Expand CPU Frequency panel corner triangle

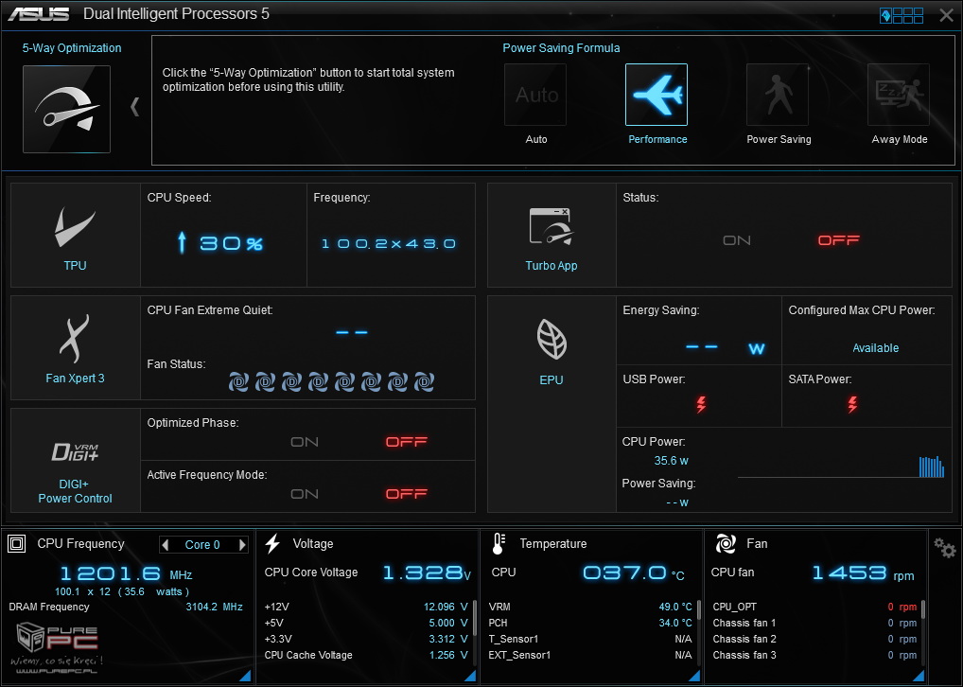coord(245,676)
